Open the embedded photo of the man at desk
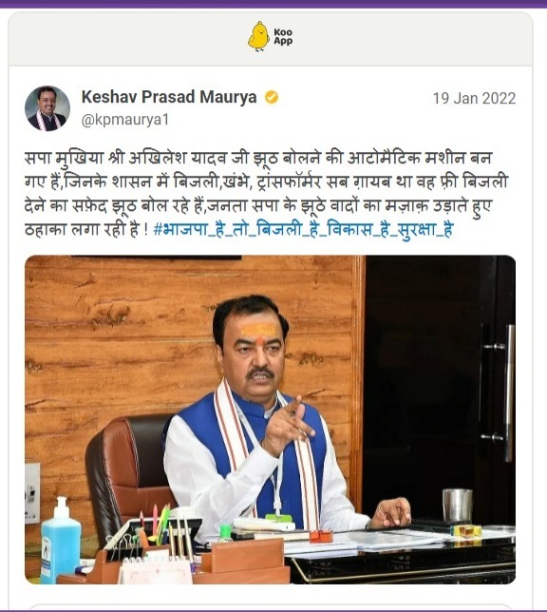This screenshot has height=612, width=547. click(270, 420)
